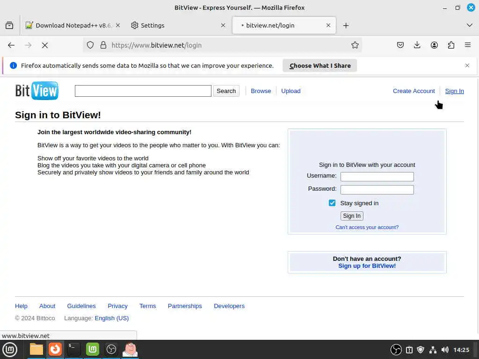
Task: Open OBS Studio from the taskbar
Action: [x=111, y=349]
